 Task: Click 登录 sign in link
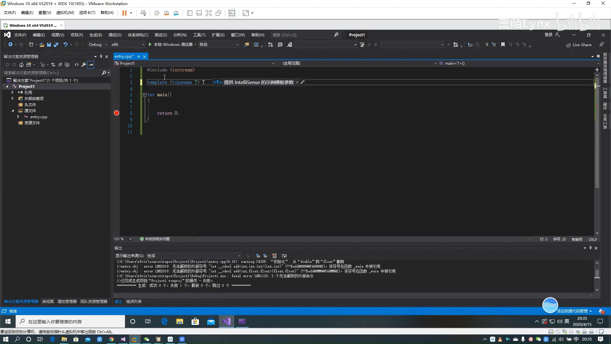(x=548, y=35)
